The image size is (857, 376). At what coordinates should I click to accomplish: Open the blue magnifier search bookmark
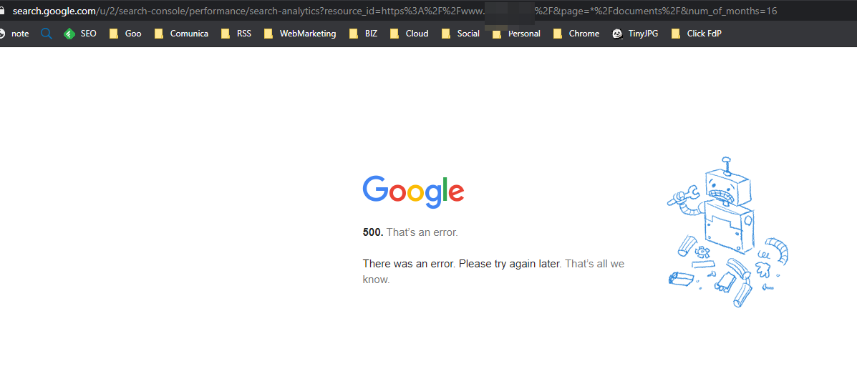(x=47, y=34)
